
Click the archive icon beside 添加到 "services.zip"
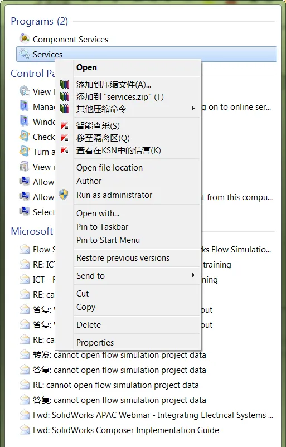[65, 96]
